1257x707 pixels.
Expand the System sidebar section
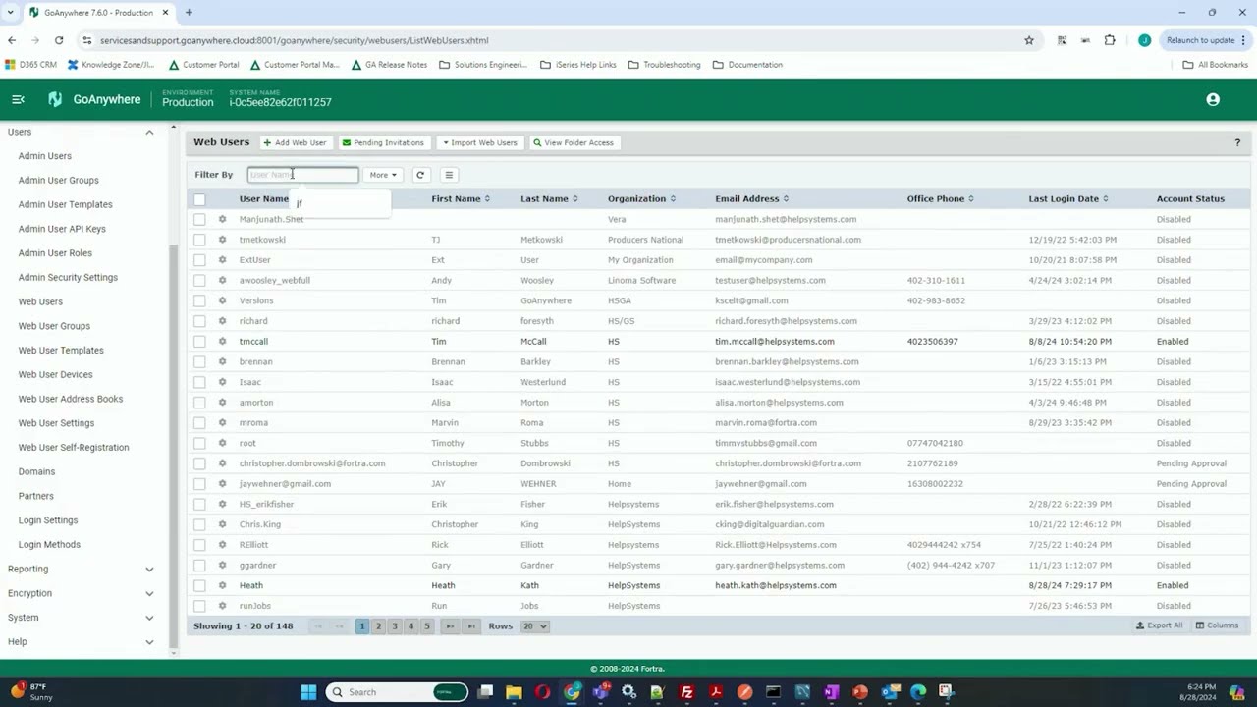pos(149,618)
